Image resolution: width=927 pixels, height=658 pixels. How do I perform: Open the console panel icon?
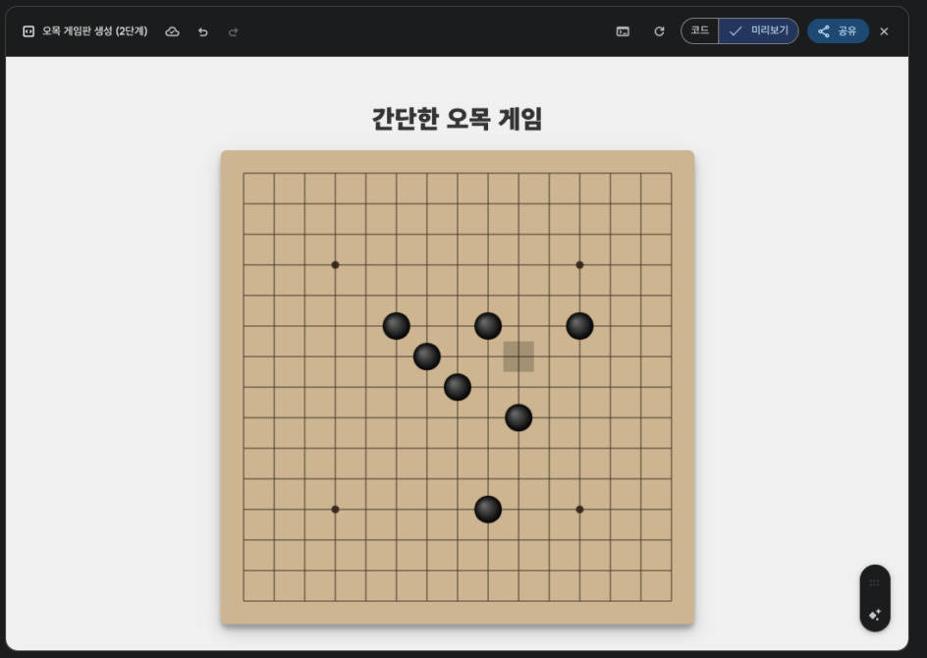point(624,31)
